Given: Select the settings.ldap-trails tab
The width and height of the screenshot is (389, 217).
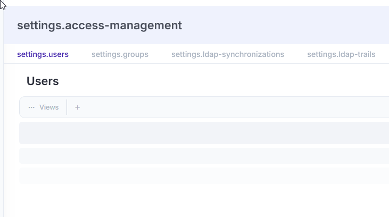Looking at the screenshot, I should click(x=341, y=54).
